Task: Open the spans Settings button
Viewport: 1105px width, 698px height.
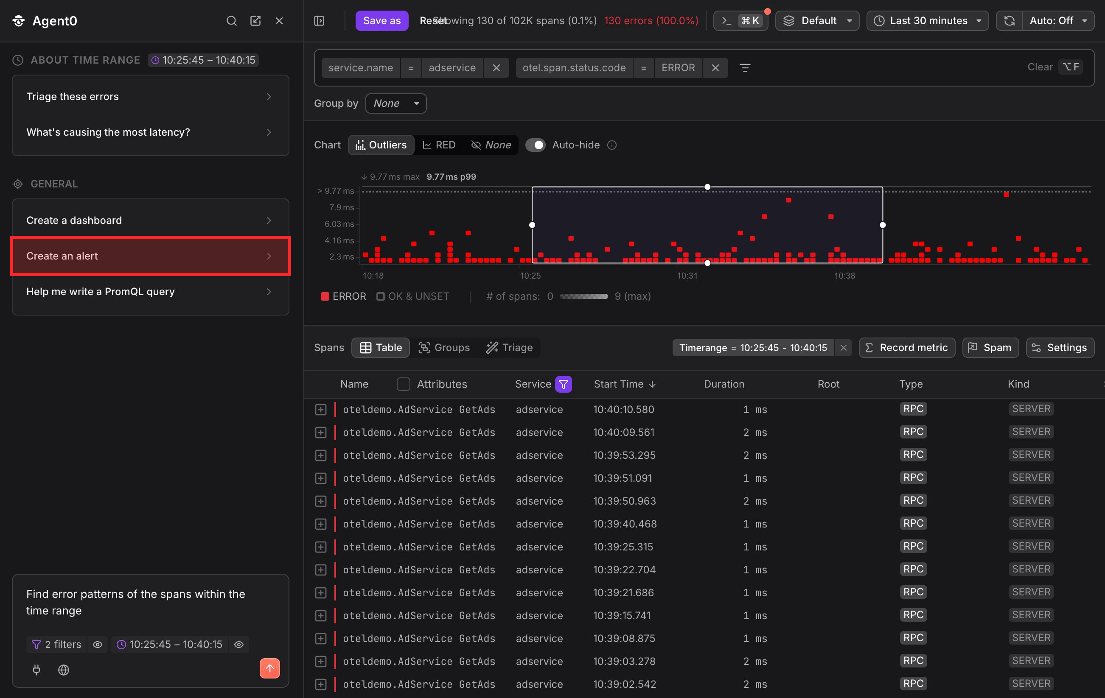Action: click(x=1060, y=348)
